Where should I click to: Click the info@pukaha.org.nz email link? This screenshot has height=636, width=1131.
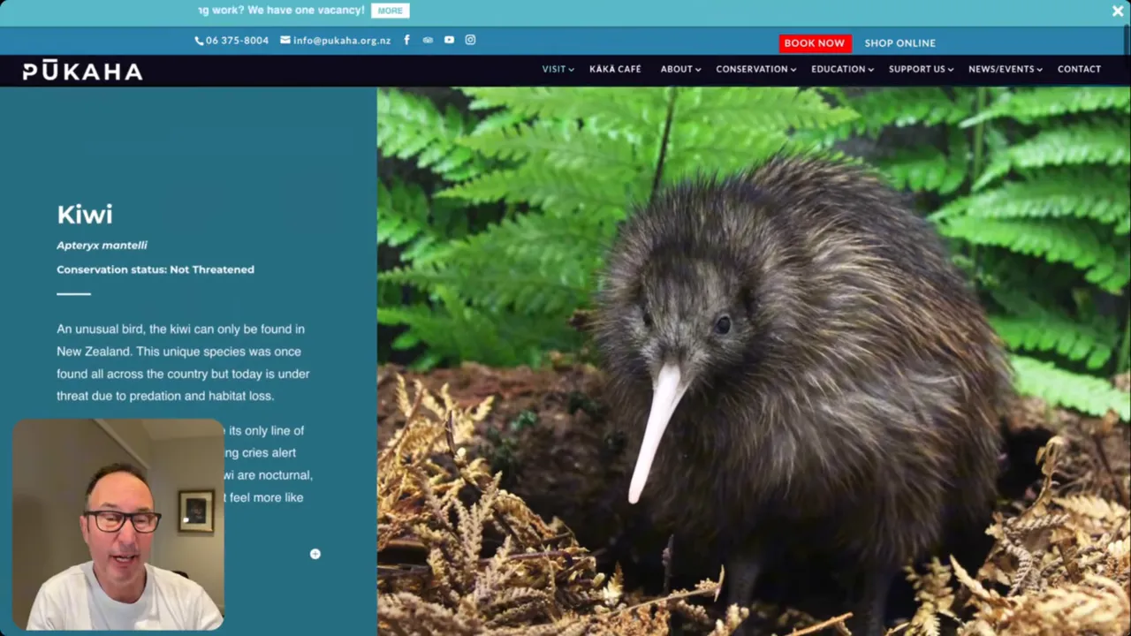(336, 41)
